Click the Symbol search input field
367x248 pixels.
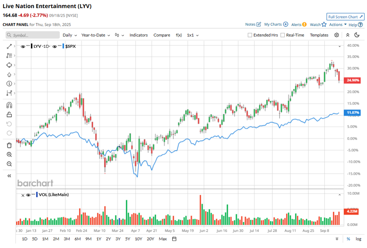click(x=33, y=35)
